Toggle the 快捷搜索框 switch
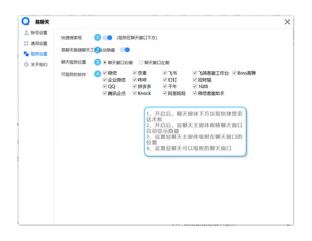Screen dimensions: 312x241 click(x=108, y=37)
